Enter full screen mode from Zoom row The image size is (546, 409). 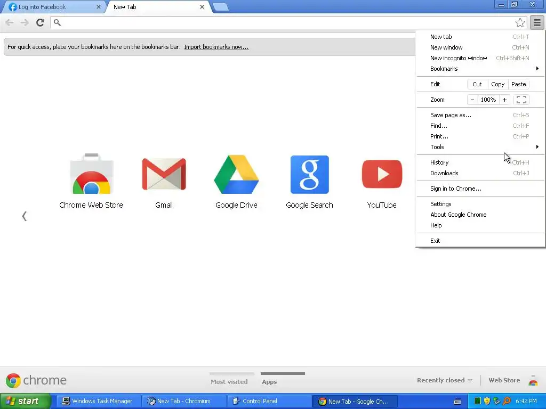pyautogui.click(x=521, y=100)
